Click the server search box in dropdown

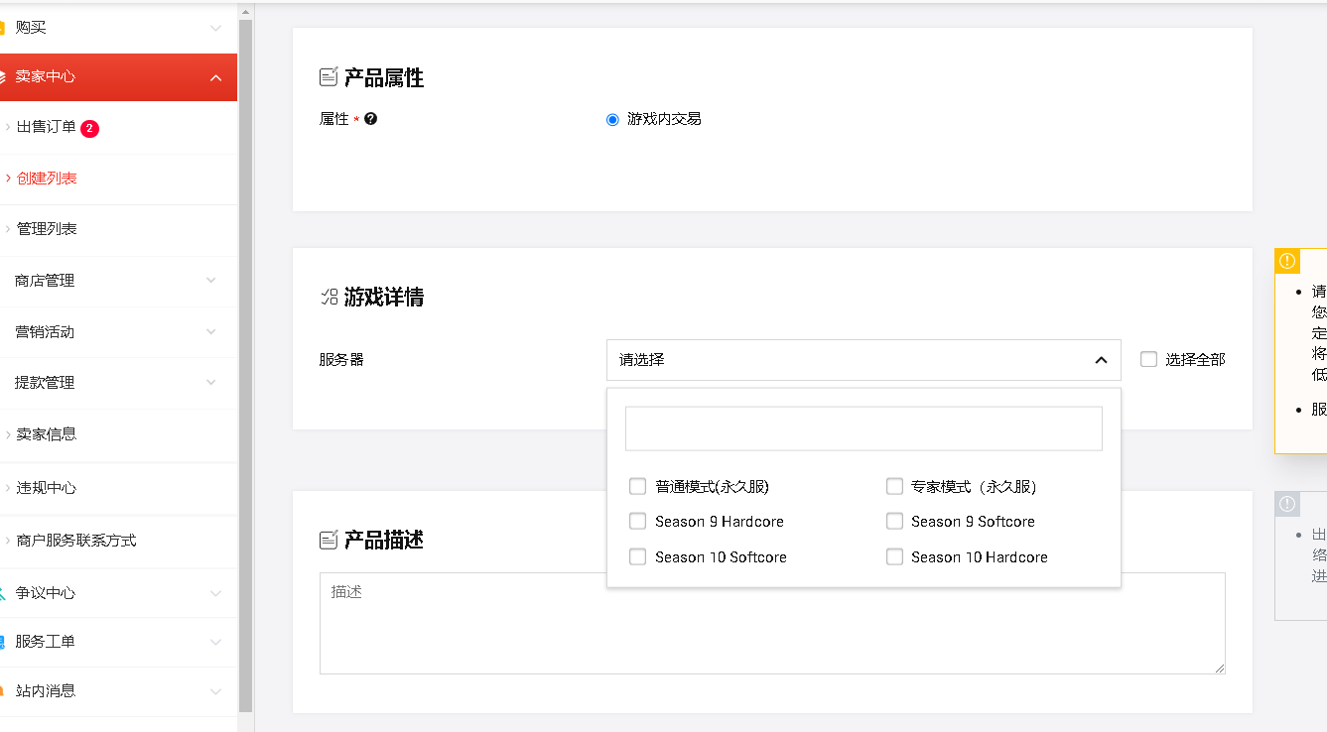(863, 428)
